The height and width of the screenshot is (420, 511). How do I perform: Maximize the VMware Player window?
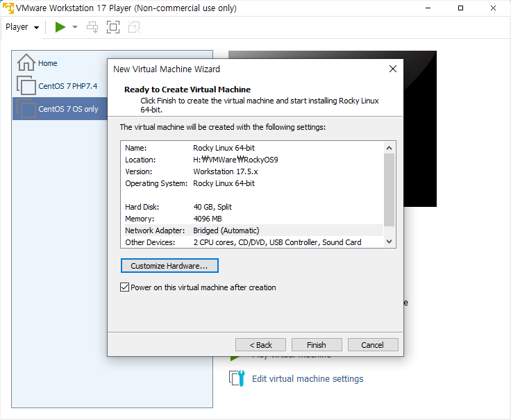(460, 8)
